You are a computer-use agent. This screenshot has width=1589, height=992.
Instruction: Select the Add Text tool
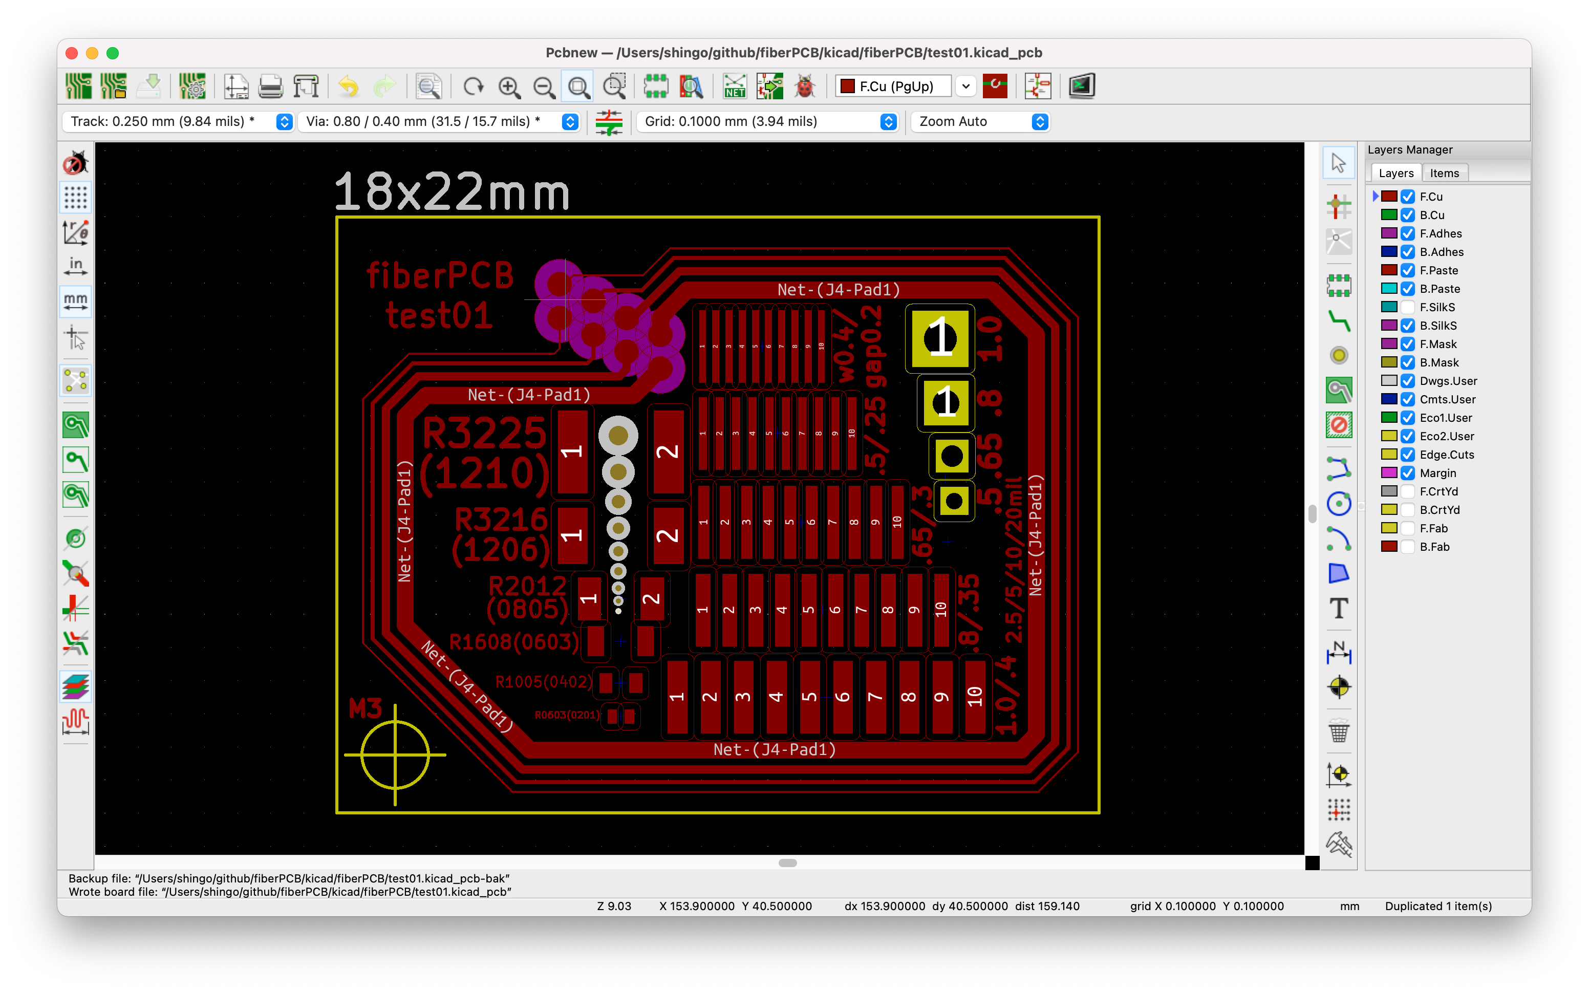coord(1338,608)
